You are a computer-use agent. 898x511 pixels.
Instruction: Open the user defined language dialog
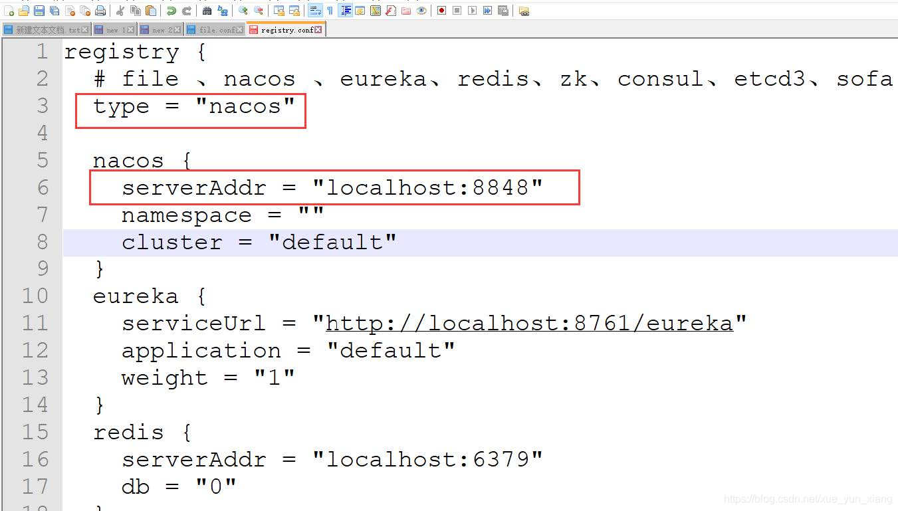(x=360, y=11)
